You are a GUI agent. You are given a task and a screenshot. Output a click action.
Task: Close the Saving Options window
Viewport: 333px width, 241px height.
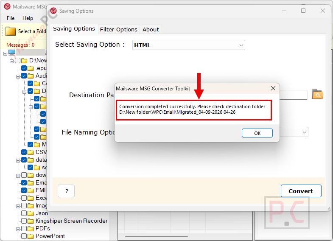[x=322, y=11]
